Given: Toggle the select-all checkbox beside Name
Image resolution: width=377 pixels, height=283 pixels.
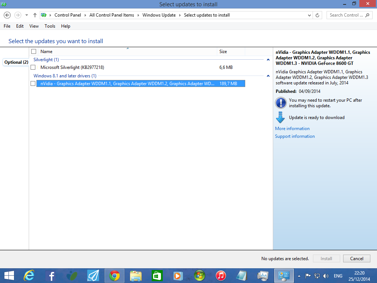Looking at the screenshot, I should (x=34, y=52).
